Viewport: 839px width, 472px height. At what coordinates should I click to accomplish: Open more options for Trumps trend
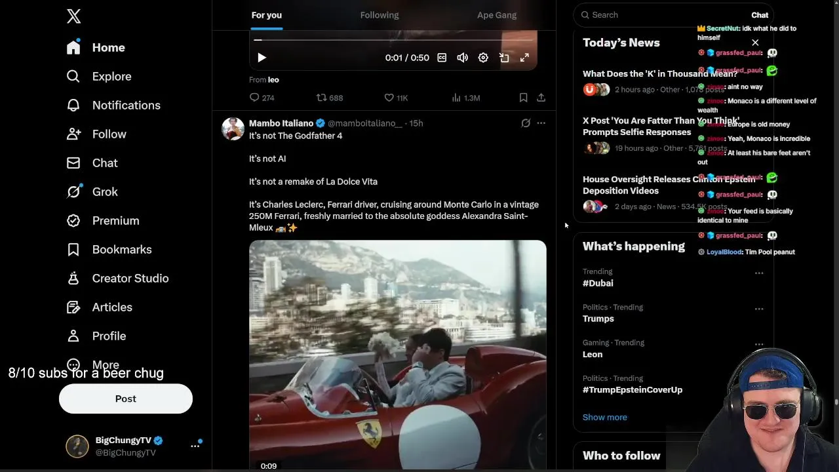click(759, 308)
